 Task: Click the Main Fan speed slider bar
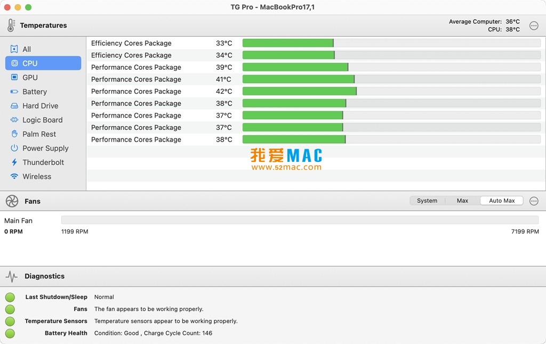pos(300,220)
